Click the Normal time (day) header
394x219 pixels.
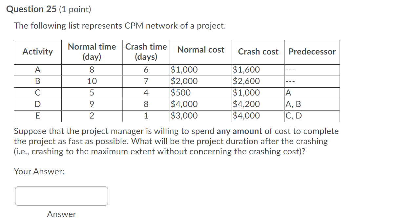pos(92,52)
